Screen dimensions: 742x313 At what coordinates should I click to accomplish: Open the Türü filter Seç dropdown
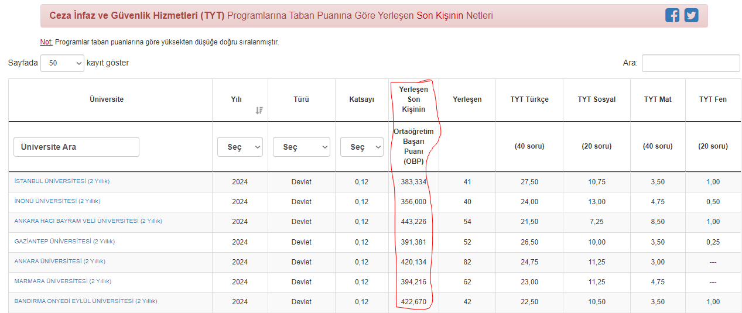coord(302,147)
